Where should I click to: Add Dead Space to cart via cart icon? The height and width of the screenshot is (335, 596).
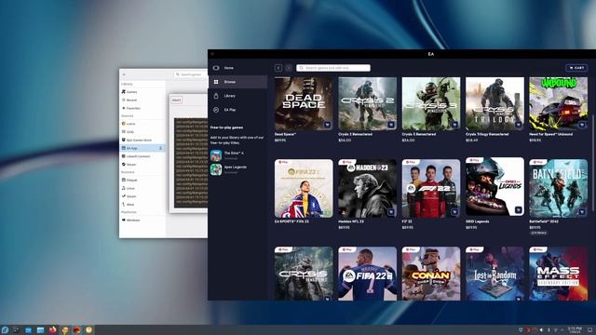[x=327, y=125]
